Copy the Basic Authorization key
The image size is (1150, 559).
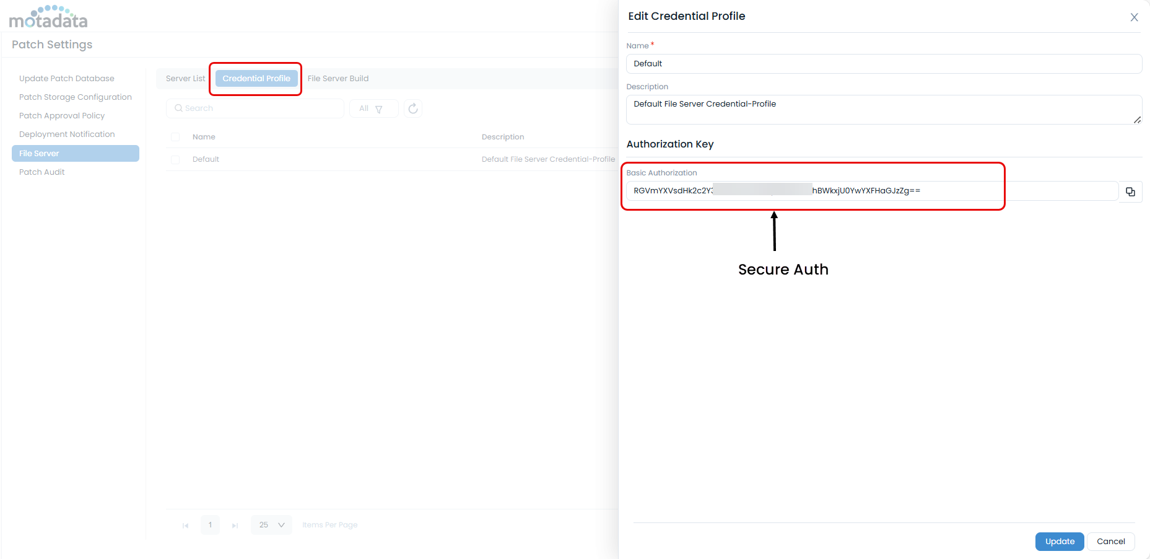(1130, 191)
